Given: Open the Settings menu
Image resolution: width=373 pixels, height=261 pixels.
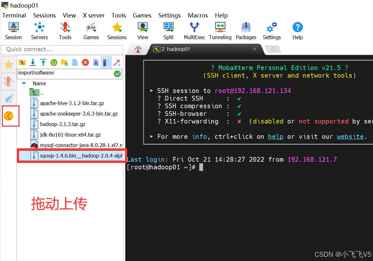Looking at the screenshot, I should coord(170,15).
